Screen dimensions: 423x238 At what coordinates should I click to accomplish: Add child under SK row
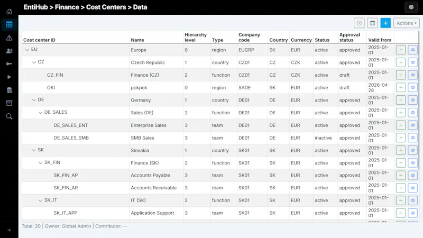point(401,150)
